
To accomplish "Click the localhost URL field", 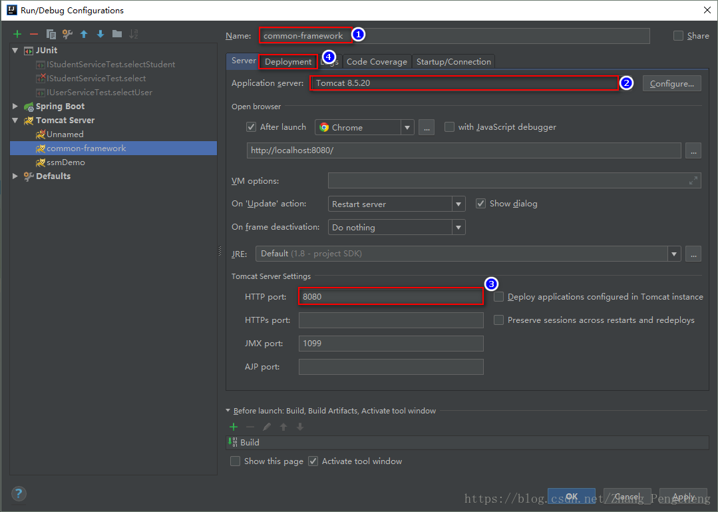I will pyautogui.click(x=464, y=150).
